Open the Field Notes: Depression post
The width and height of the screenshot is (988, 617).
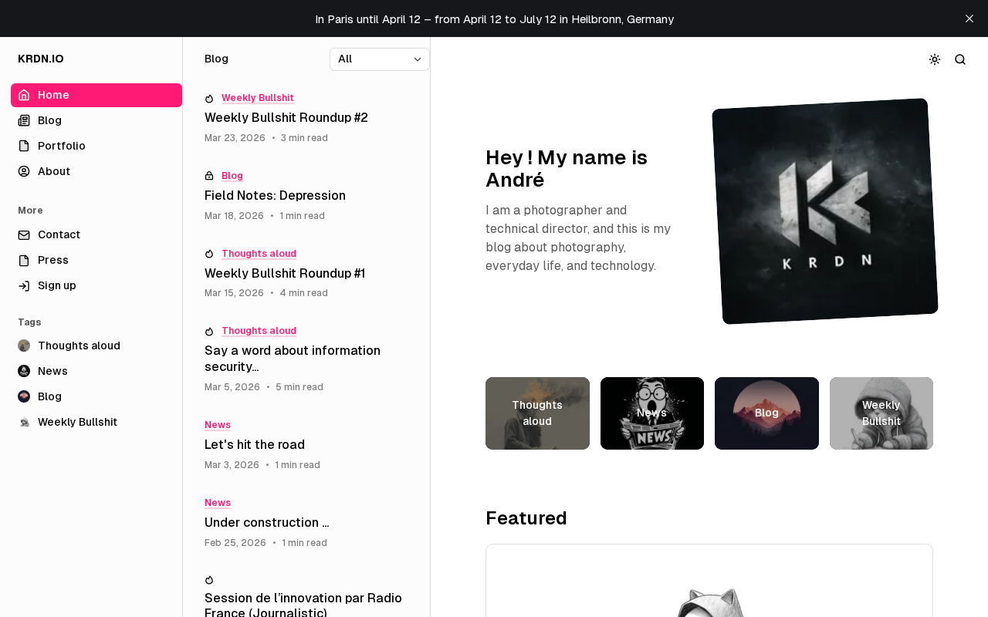pyautogui.click(x=275, y=196)
